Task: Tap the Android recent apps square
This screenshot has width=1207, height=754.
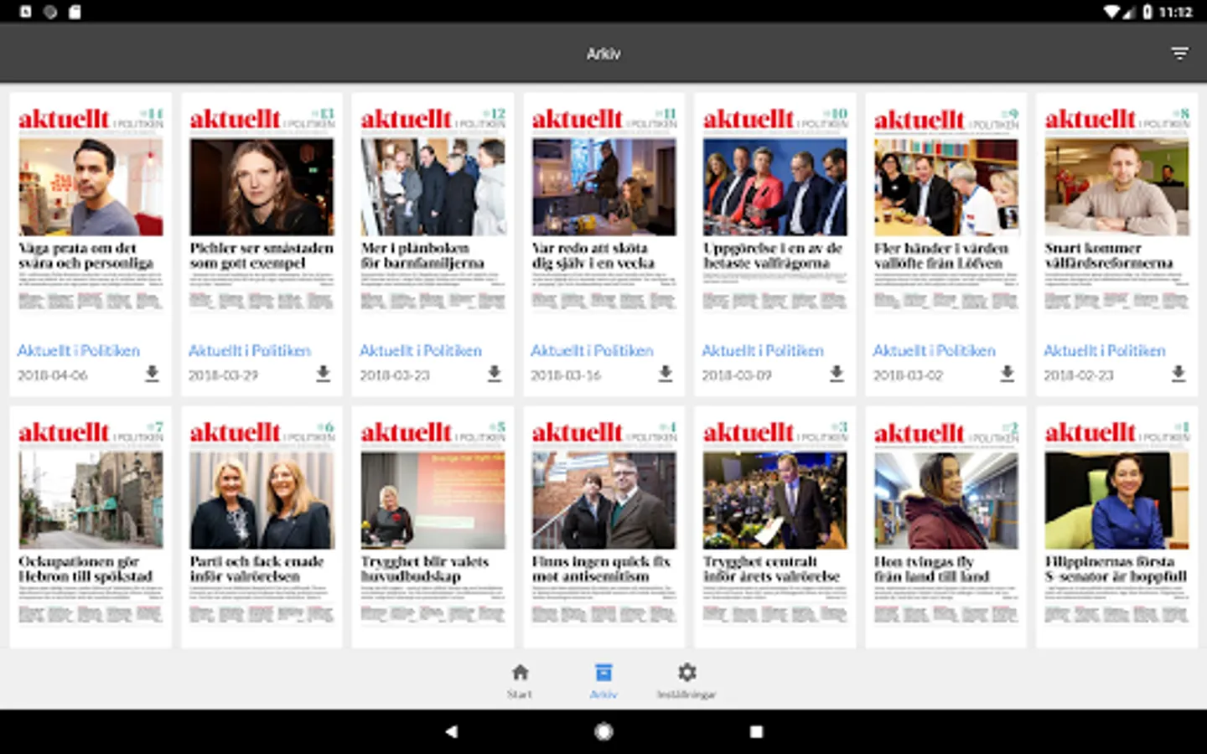Action: [x=756, y=731]
